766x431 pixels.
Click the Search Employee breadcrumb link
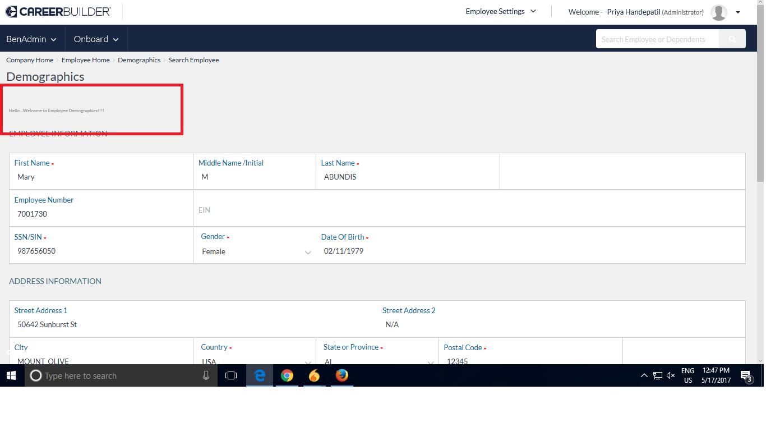click(193, 60)
